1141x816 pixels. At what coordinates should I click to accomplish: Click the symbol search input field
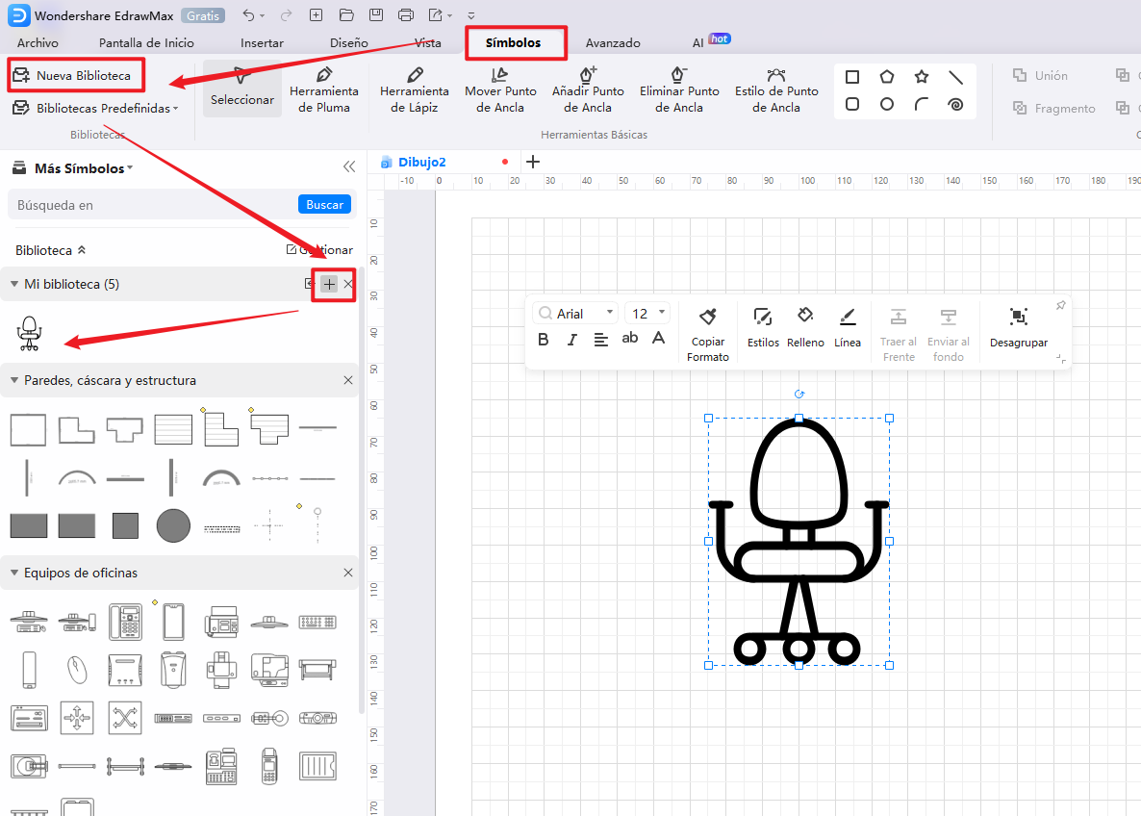click(x=154, y=205)
